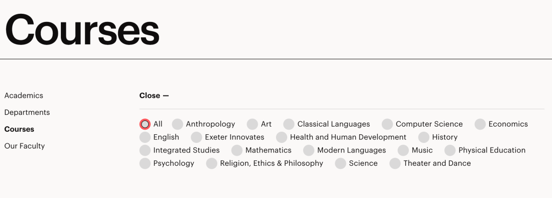This screenshot has width=552, height=198.
Task: Filter courses by Computer Science
Action: pyautogui.click(x=387, y=124)
